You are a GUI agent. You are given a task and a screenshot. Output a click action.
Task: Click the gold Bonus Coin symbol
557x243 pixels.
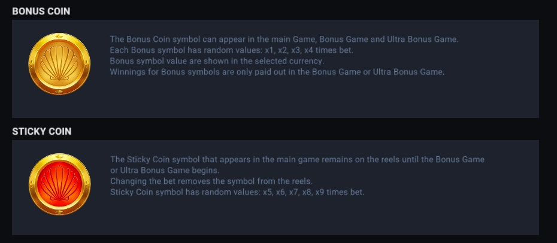click(x=59, y=64)
